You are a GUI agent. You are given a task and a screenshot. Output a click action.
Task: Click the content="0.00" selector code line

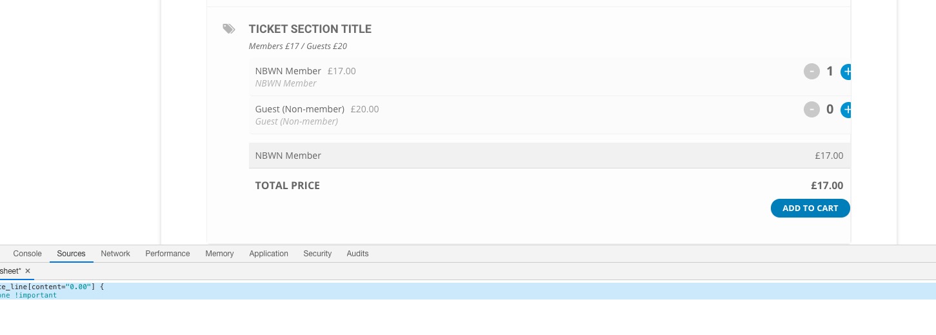tap(52, 287)
